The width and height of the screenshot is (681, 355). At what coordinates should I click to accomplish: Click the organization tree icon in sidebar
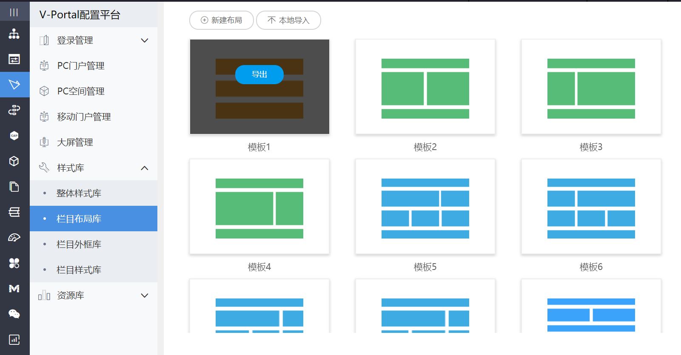coord(14,34)
